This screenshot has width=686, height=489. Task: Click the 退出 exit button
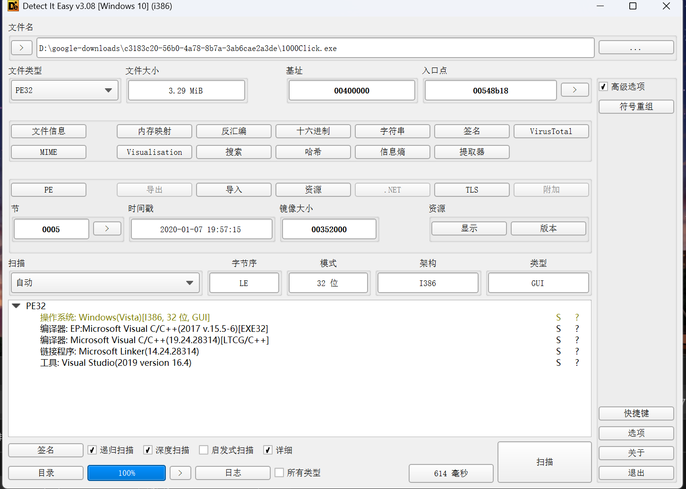(636, 473)
